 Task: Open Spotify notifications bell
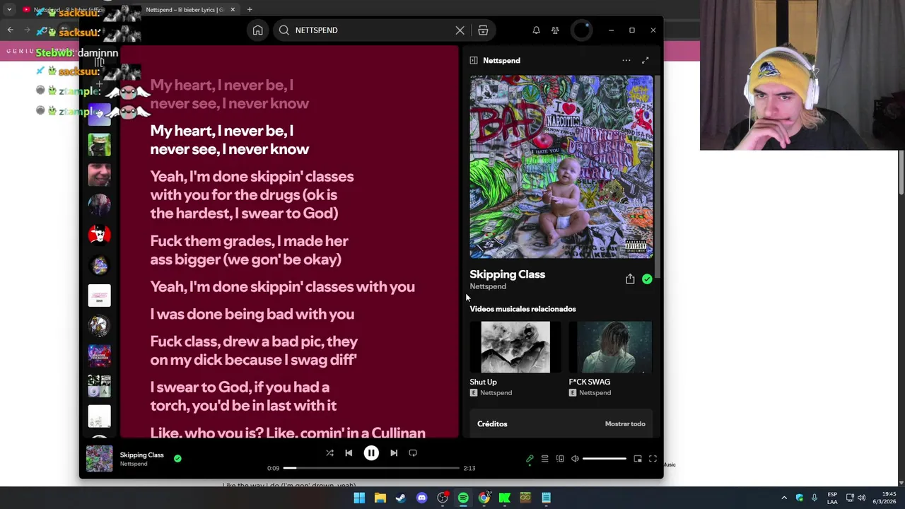pos(536,30)
